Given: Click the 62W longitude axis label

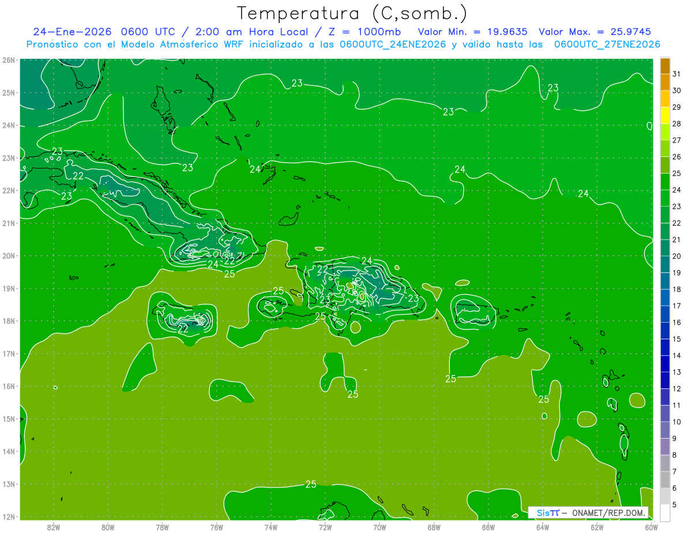Looking at the screenshot, I should (597, 526).
